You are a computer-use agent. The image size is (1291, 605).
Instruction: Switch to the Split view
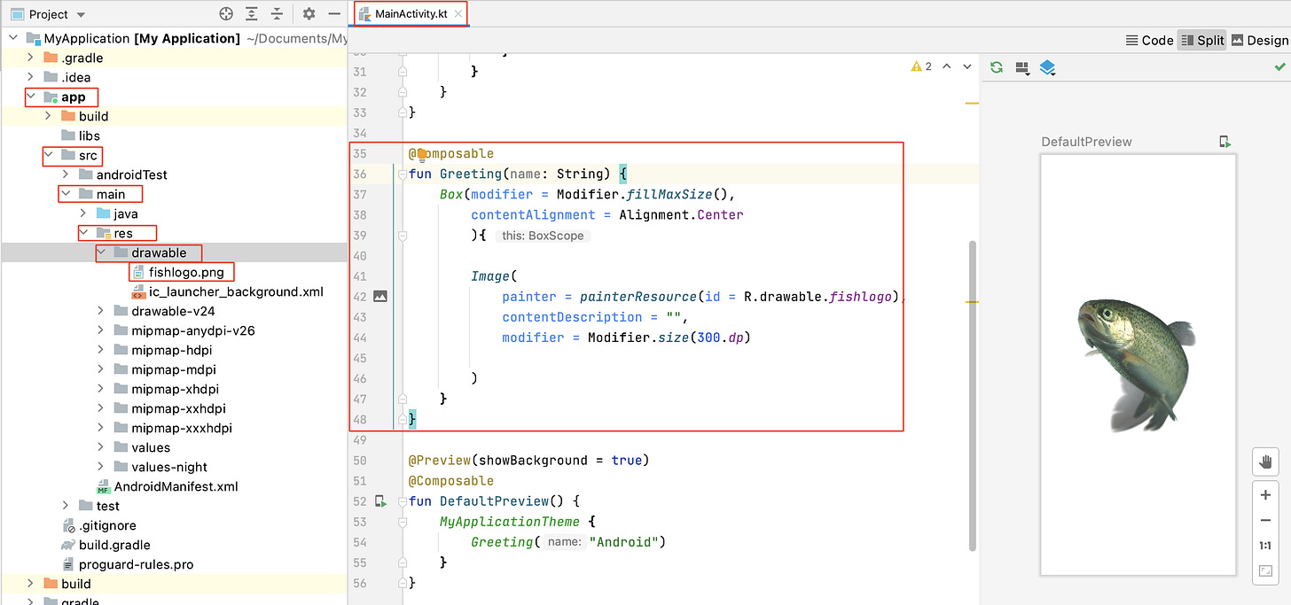pos(1201,40)
